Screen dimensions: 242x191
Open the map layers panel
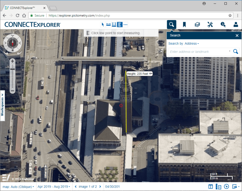(197, 25)
